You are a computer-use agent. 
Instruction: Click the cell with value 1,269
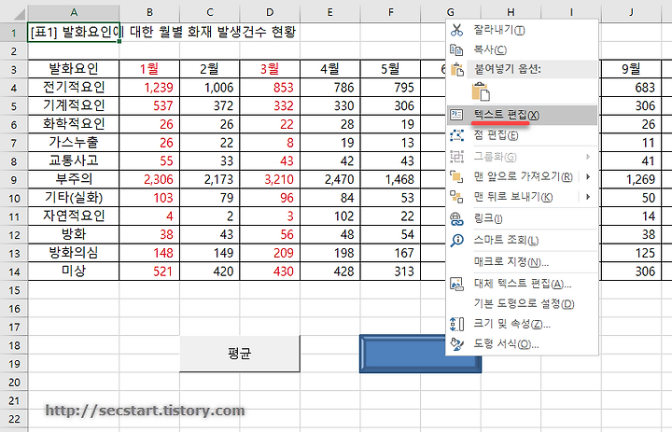(x=631, y=179)
